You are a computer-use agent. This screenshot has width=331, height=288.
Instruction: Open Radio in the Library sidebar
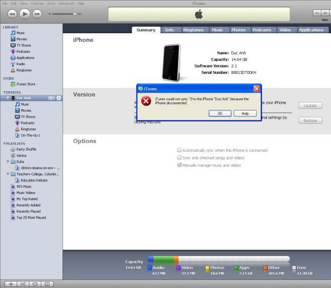21,64
